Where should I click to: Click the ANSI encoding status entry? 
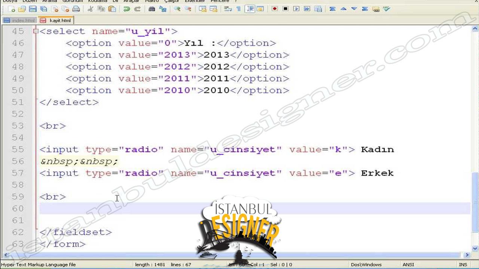pos(408,265)
